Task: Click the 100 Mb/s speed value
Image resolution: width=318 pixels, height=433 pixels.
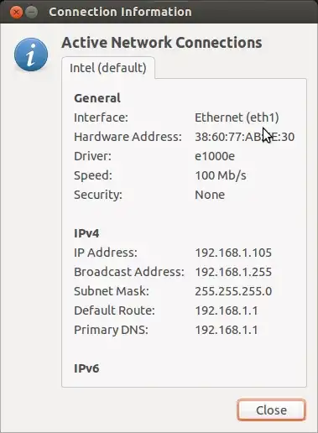Action: [221, 175]
